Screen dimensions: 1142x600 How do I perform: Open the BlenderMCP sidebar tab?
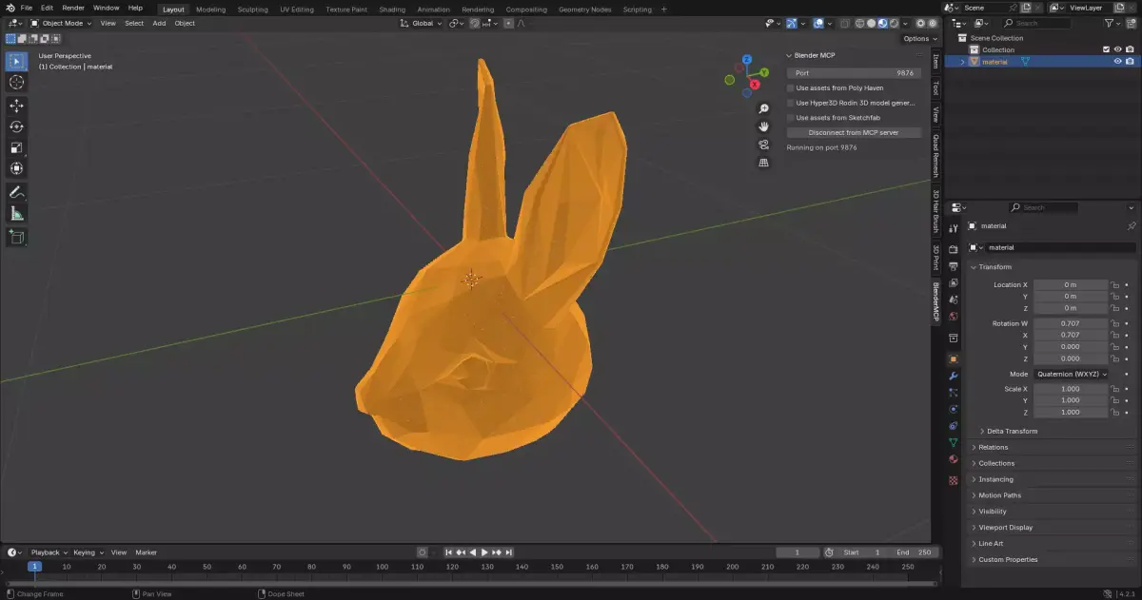point(935,300)
